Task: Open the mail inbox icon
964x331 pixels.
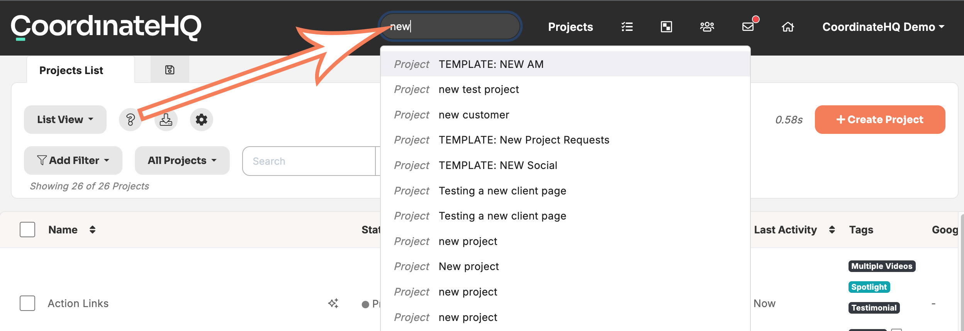Action: click(x=748, y=27)
